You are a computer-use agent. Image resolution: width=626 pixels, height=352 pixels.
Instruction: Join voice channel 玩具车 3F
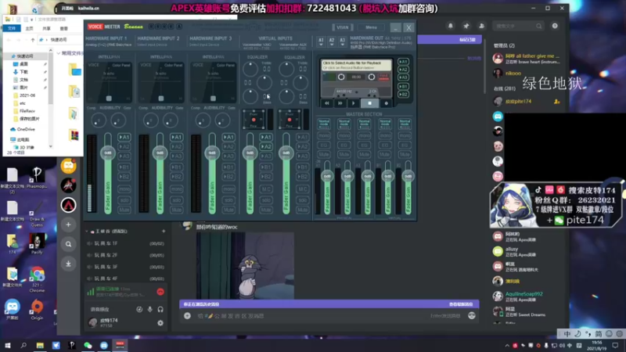point(126,267)
